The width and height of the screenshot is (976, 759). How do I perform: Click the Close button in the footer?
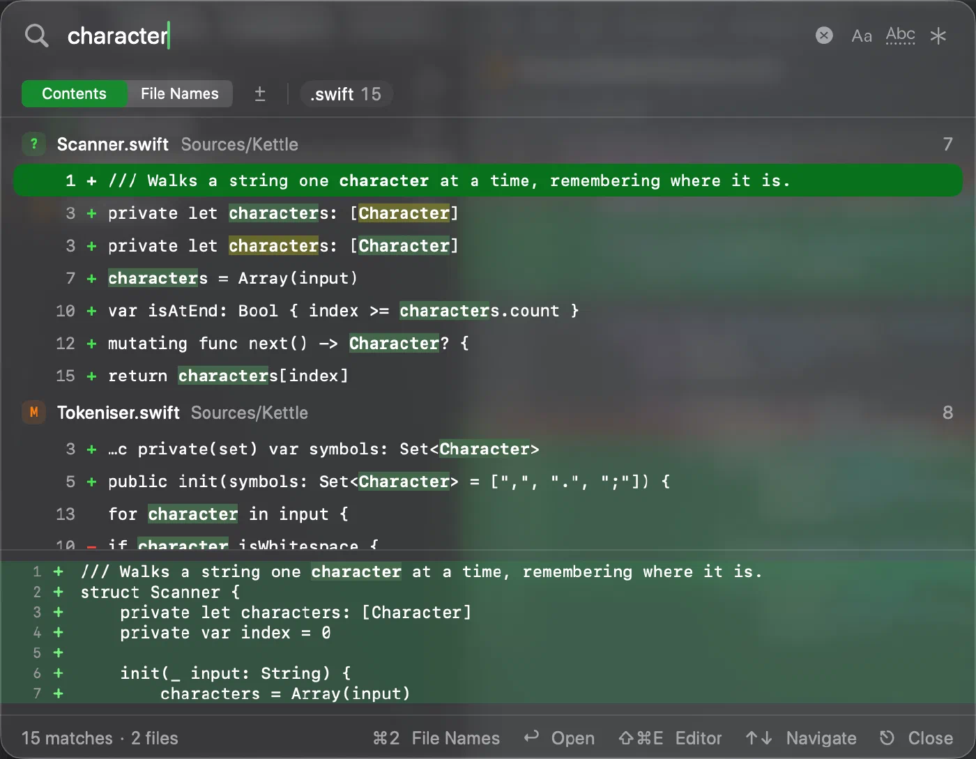point(916,738)
